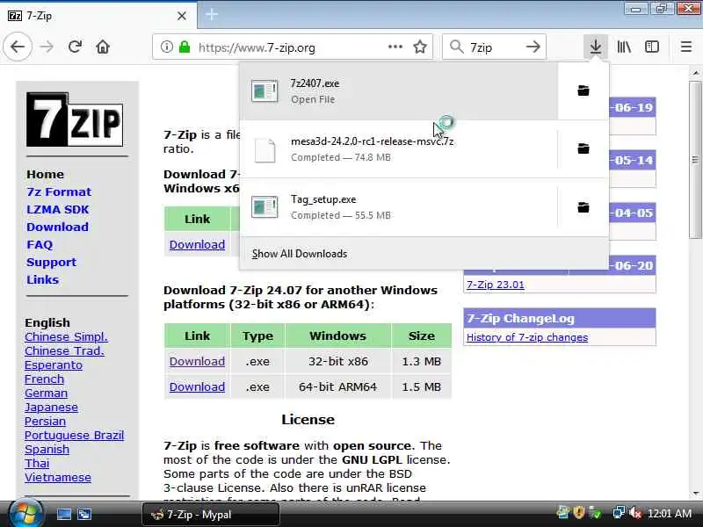703x527 pixels.
Task: Switch language to Chinese Trad.
Action: 64,350
